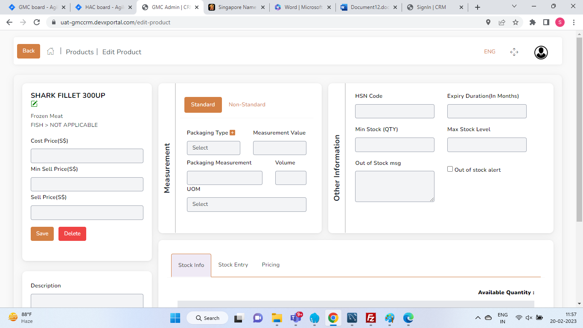Click the red Delete button
This screenshot has height=328, width=583.
[72, 234]
